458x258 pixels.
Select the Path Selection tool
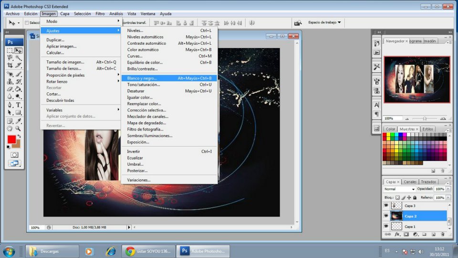click(x=10, y=112)
